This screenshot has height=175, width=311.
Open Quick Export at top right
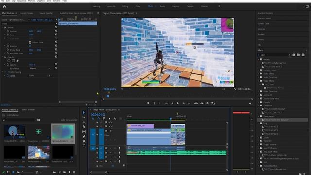click(x=307, y=6)
